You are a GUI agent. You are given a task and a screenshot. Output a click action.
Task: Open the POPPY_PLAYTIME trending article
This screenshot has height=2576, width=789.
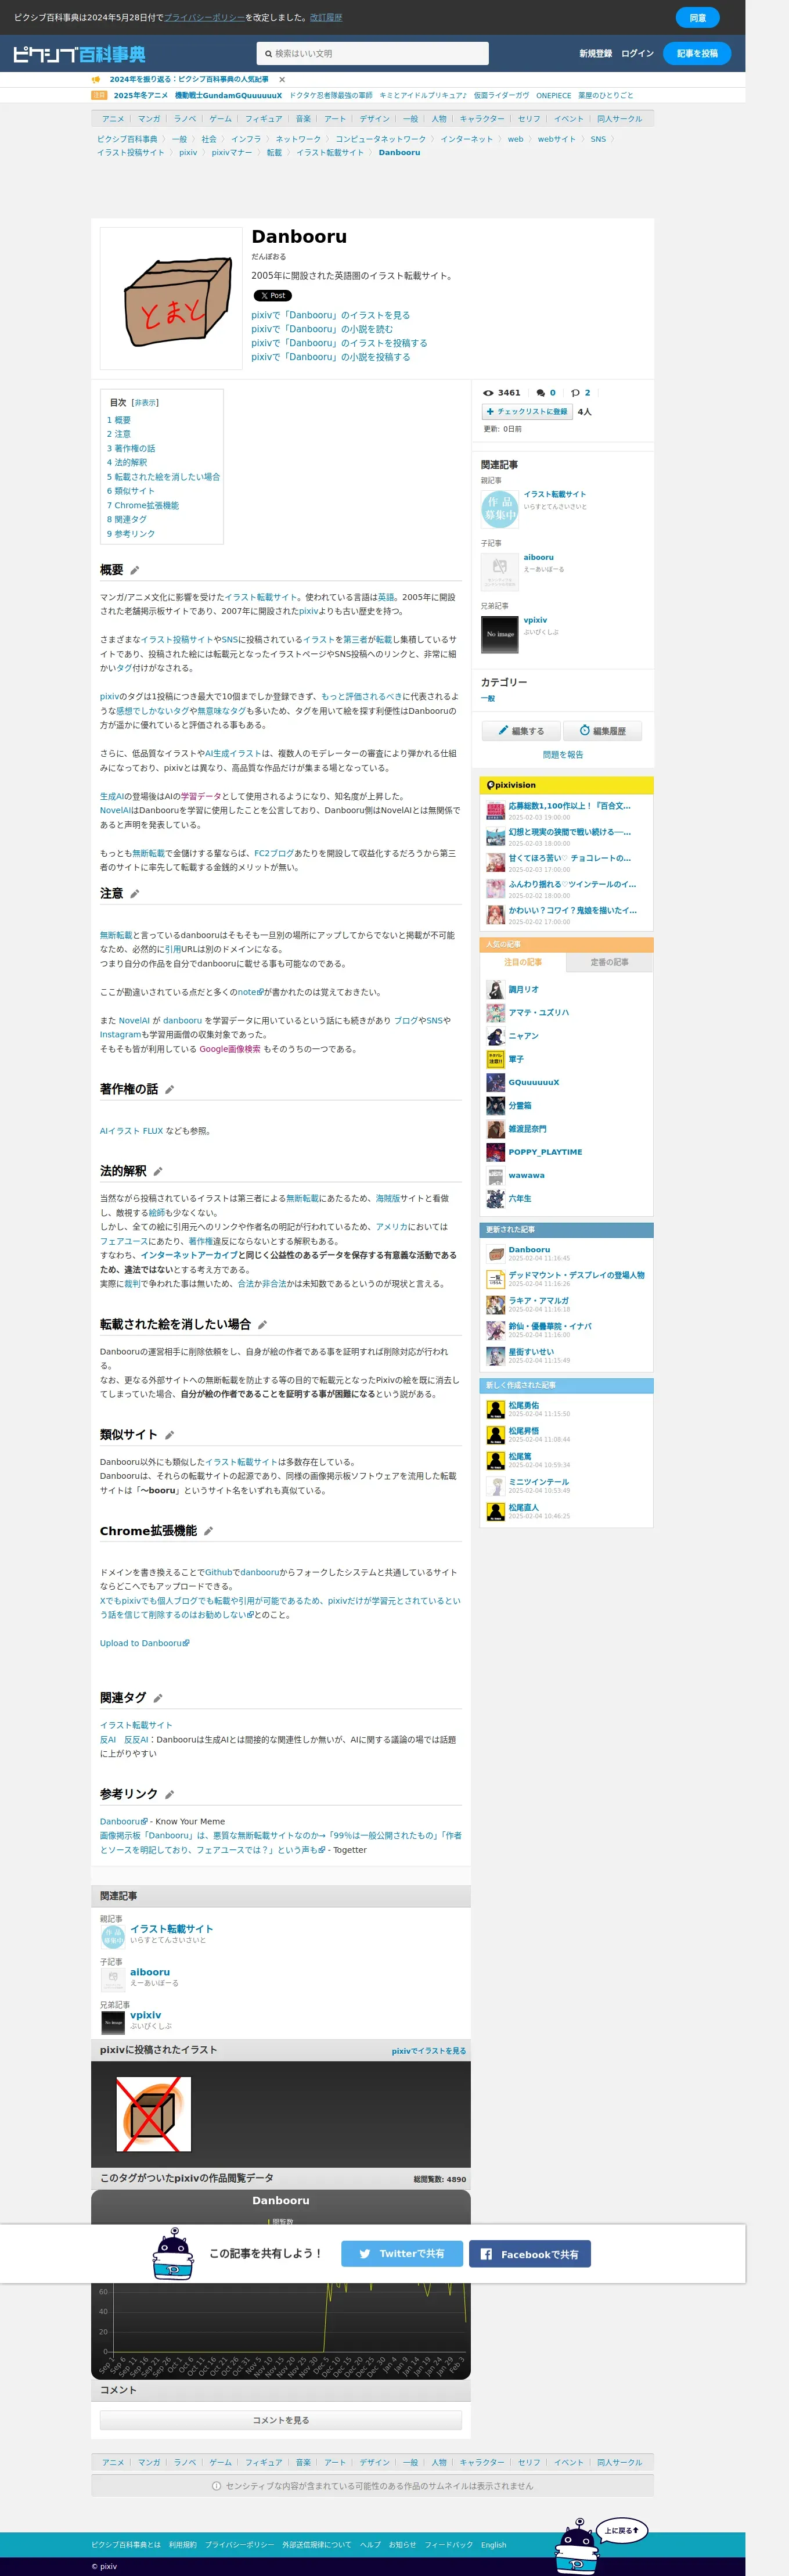coord(544,1152)
